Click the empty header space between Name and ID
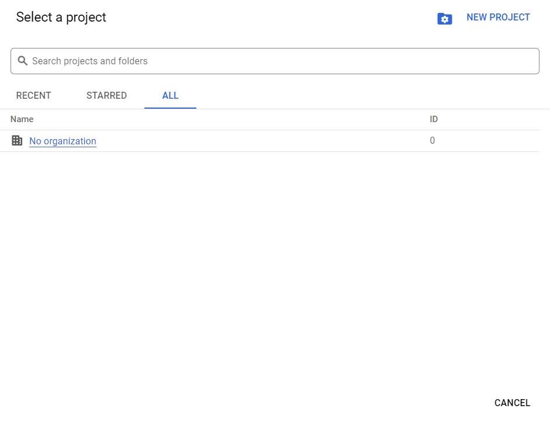 [231, 119]
